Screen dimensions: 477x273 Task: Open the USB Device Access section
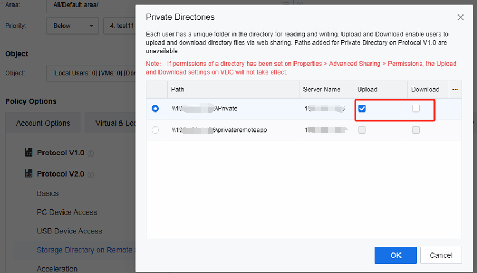coord(69,231)
